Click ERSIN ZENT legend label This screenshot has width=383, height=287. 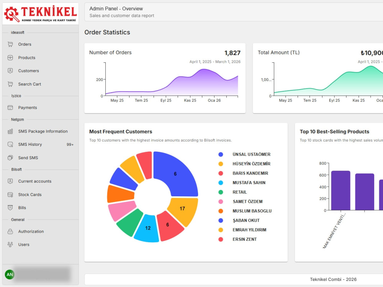coord(244,239)
